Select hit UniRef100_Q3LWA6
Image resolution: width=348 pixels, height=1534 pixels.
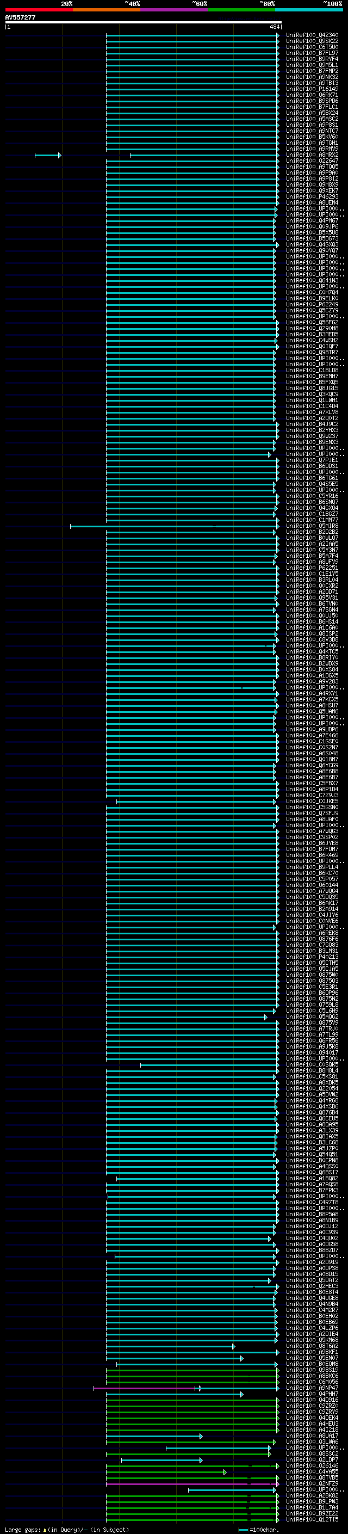click(312, 1442)
